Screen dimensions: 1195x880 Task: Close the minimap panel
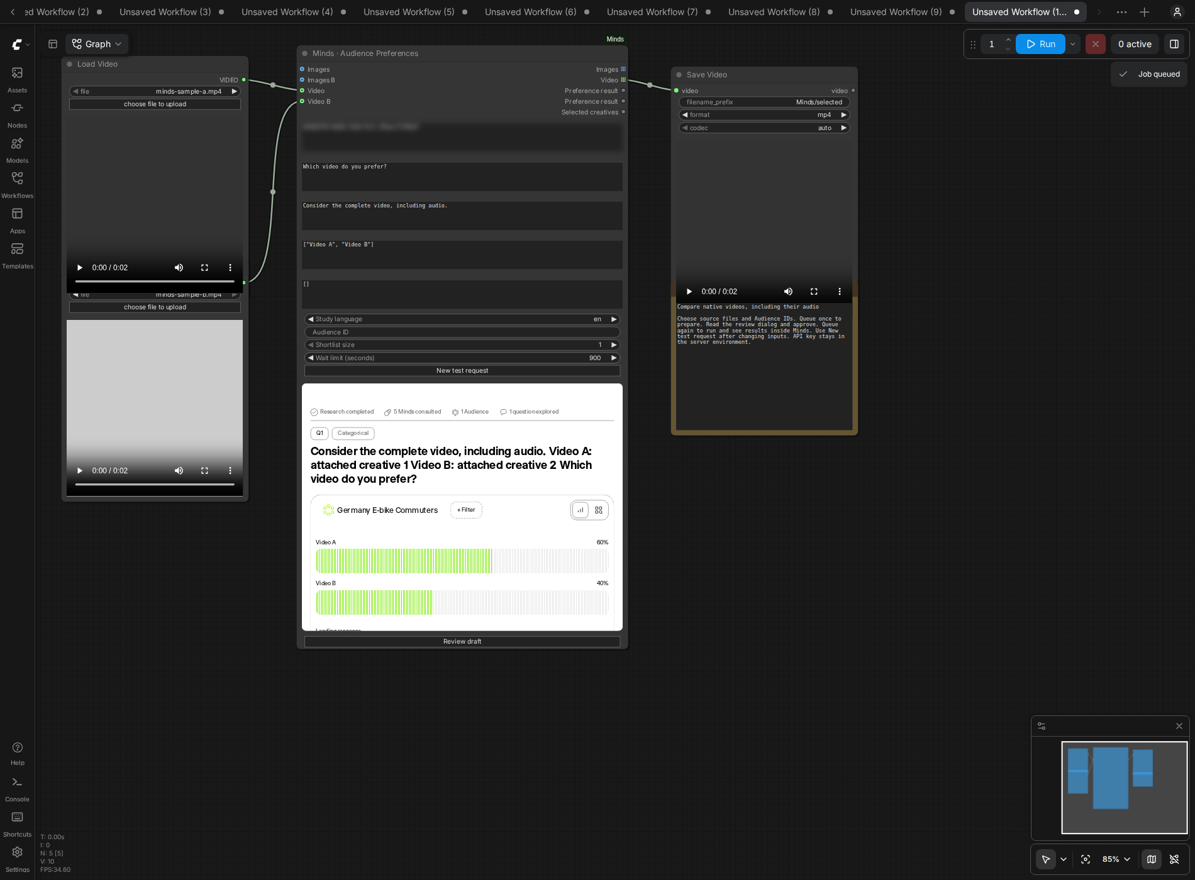click(x=1179, y=726)
